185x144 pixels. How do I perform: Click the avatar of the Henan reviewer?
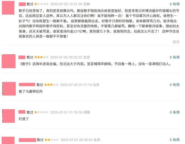(x=8, y=116)
